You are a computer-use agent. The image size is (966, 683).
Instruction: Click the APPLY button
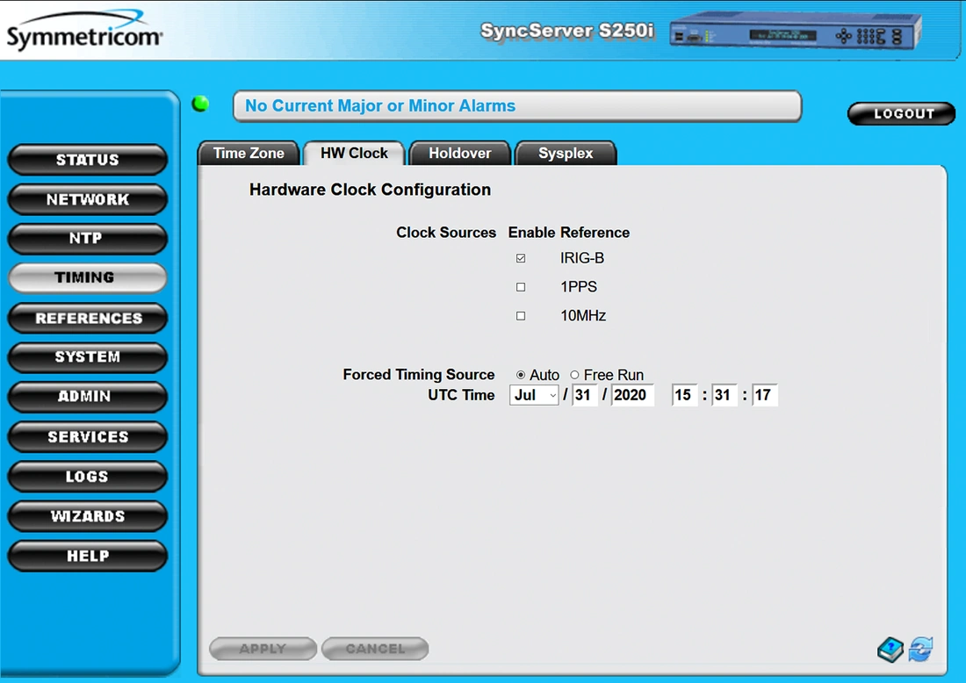pyautogui.click(x=263, y=649)
